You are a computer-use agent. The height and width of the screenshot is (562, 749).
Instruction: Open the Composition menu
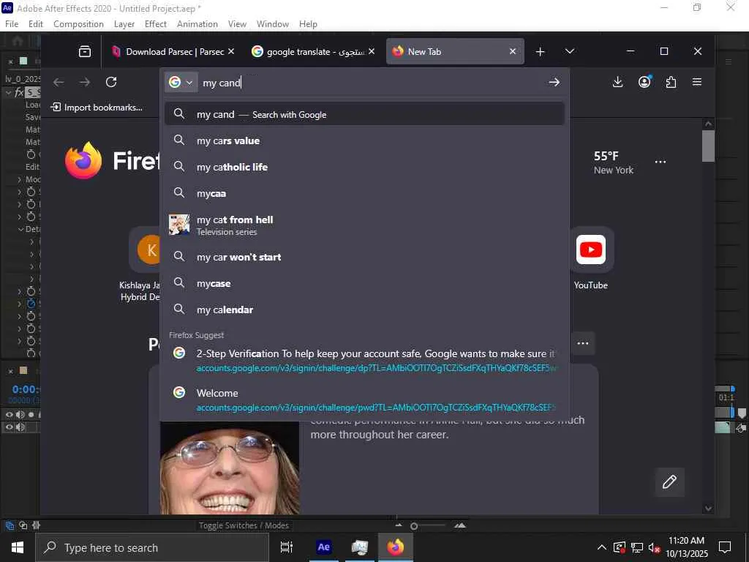(x=78, y=24)
